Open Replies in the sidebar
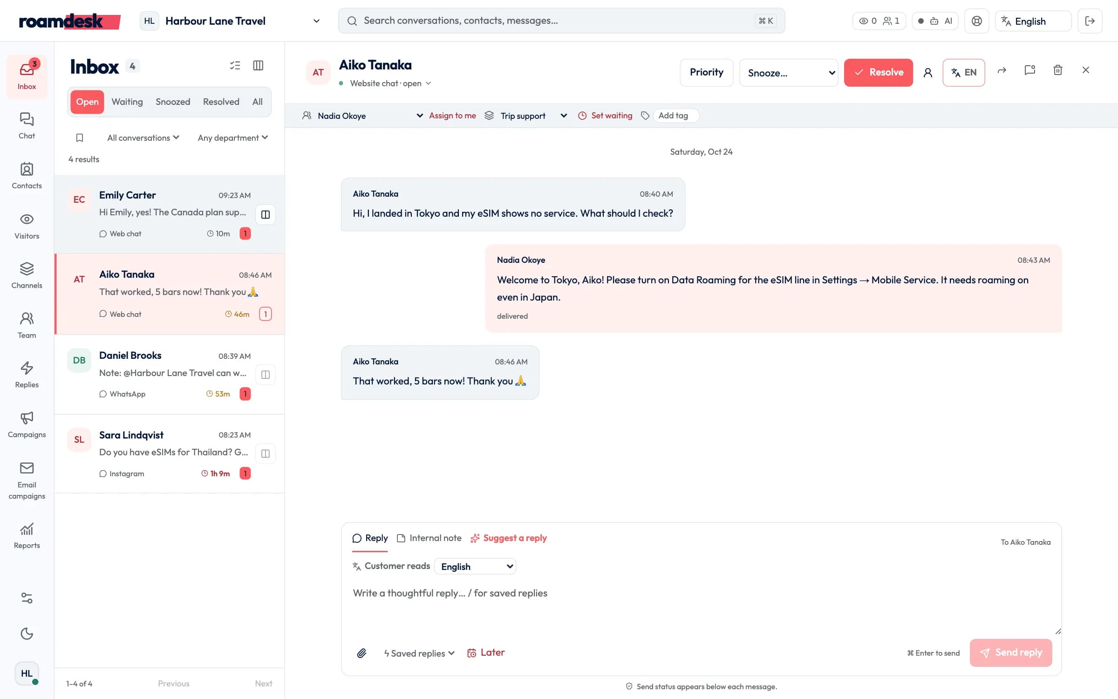1118x699 pixels. point(27,375)
